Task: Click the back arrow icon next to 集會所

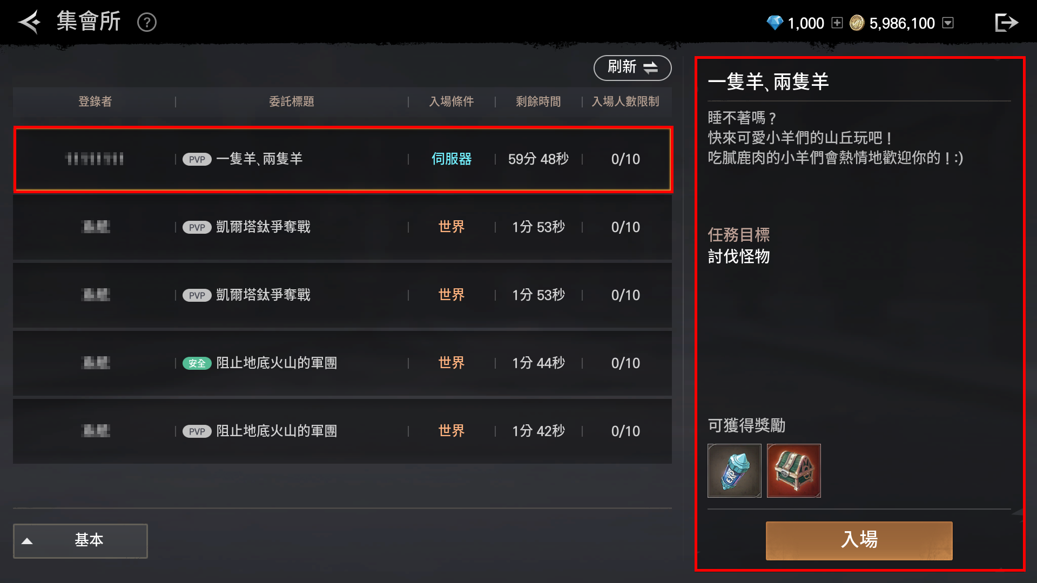Action: pos(30,22)
